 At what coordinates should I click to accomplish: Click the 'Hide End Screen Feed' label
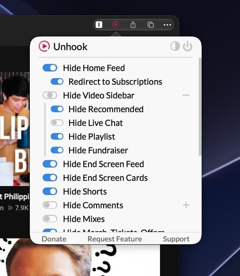coord(104,164)
